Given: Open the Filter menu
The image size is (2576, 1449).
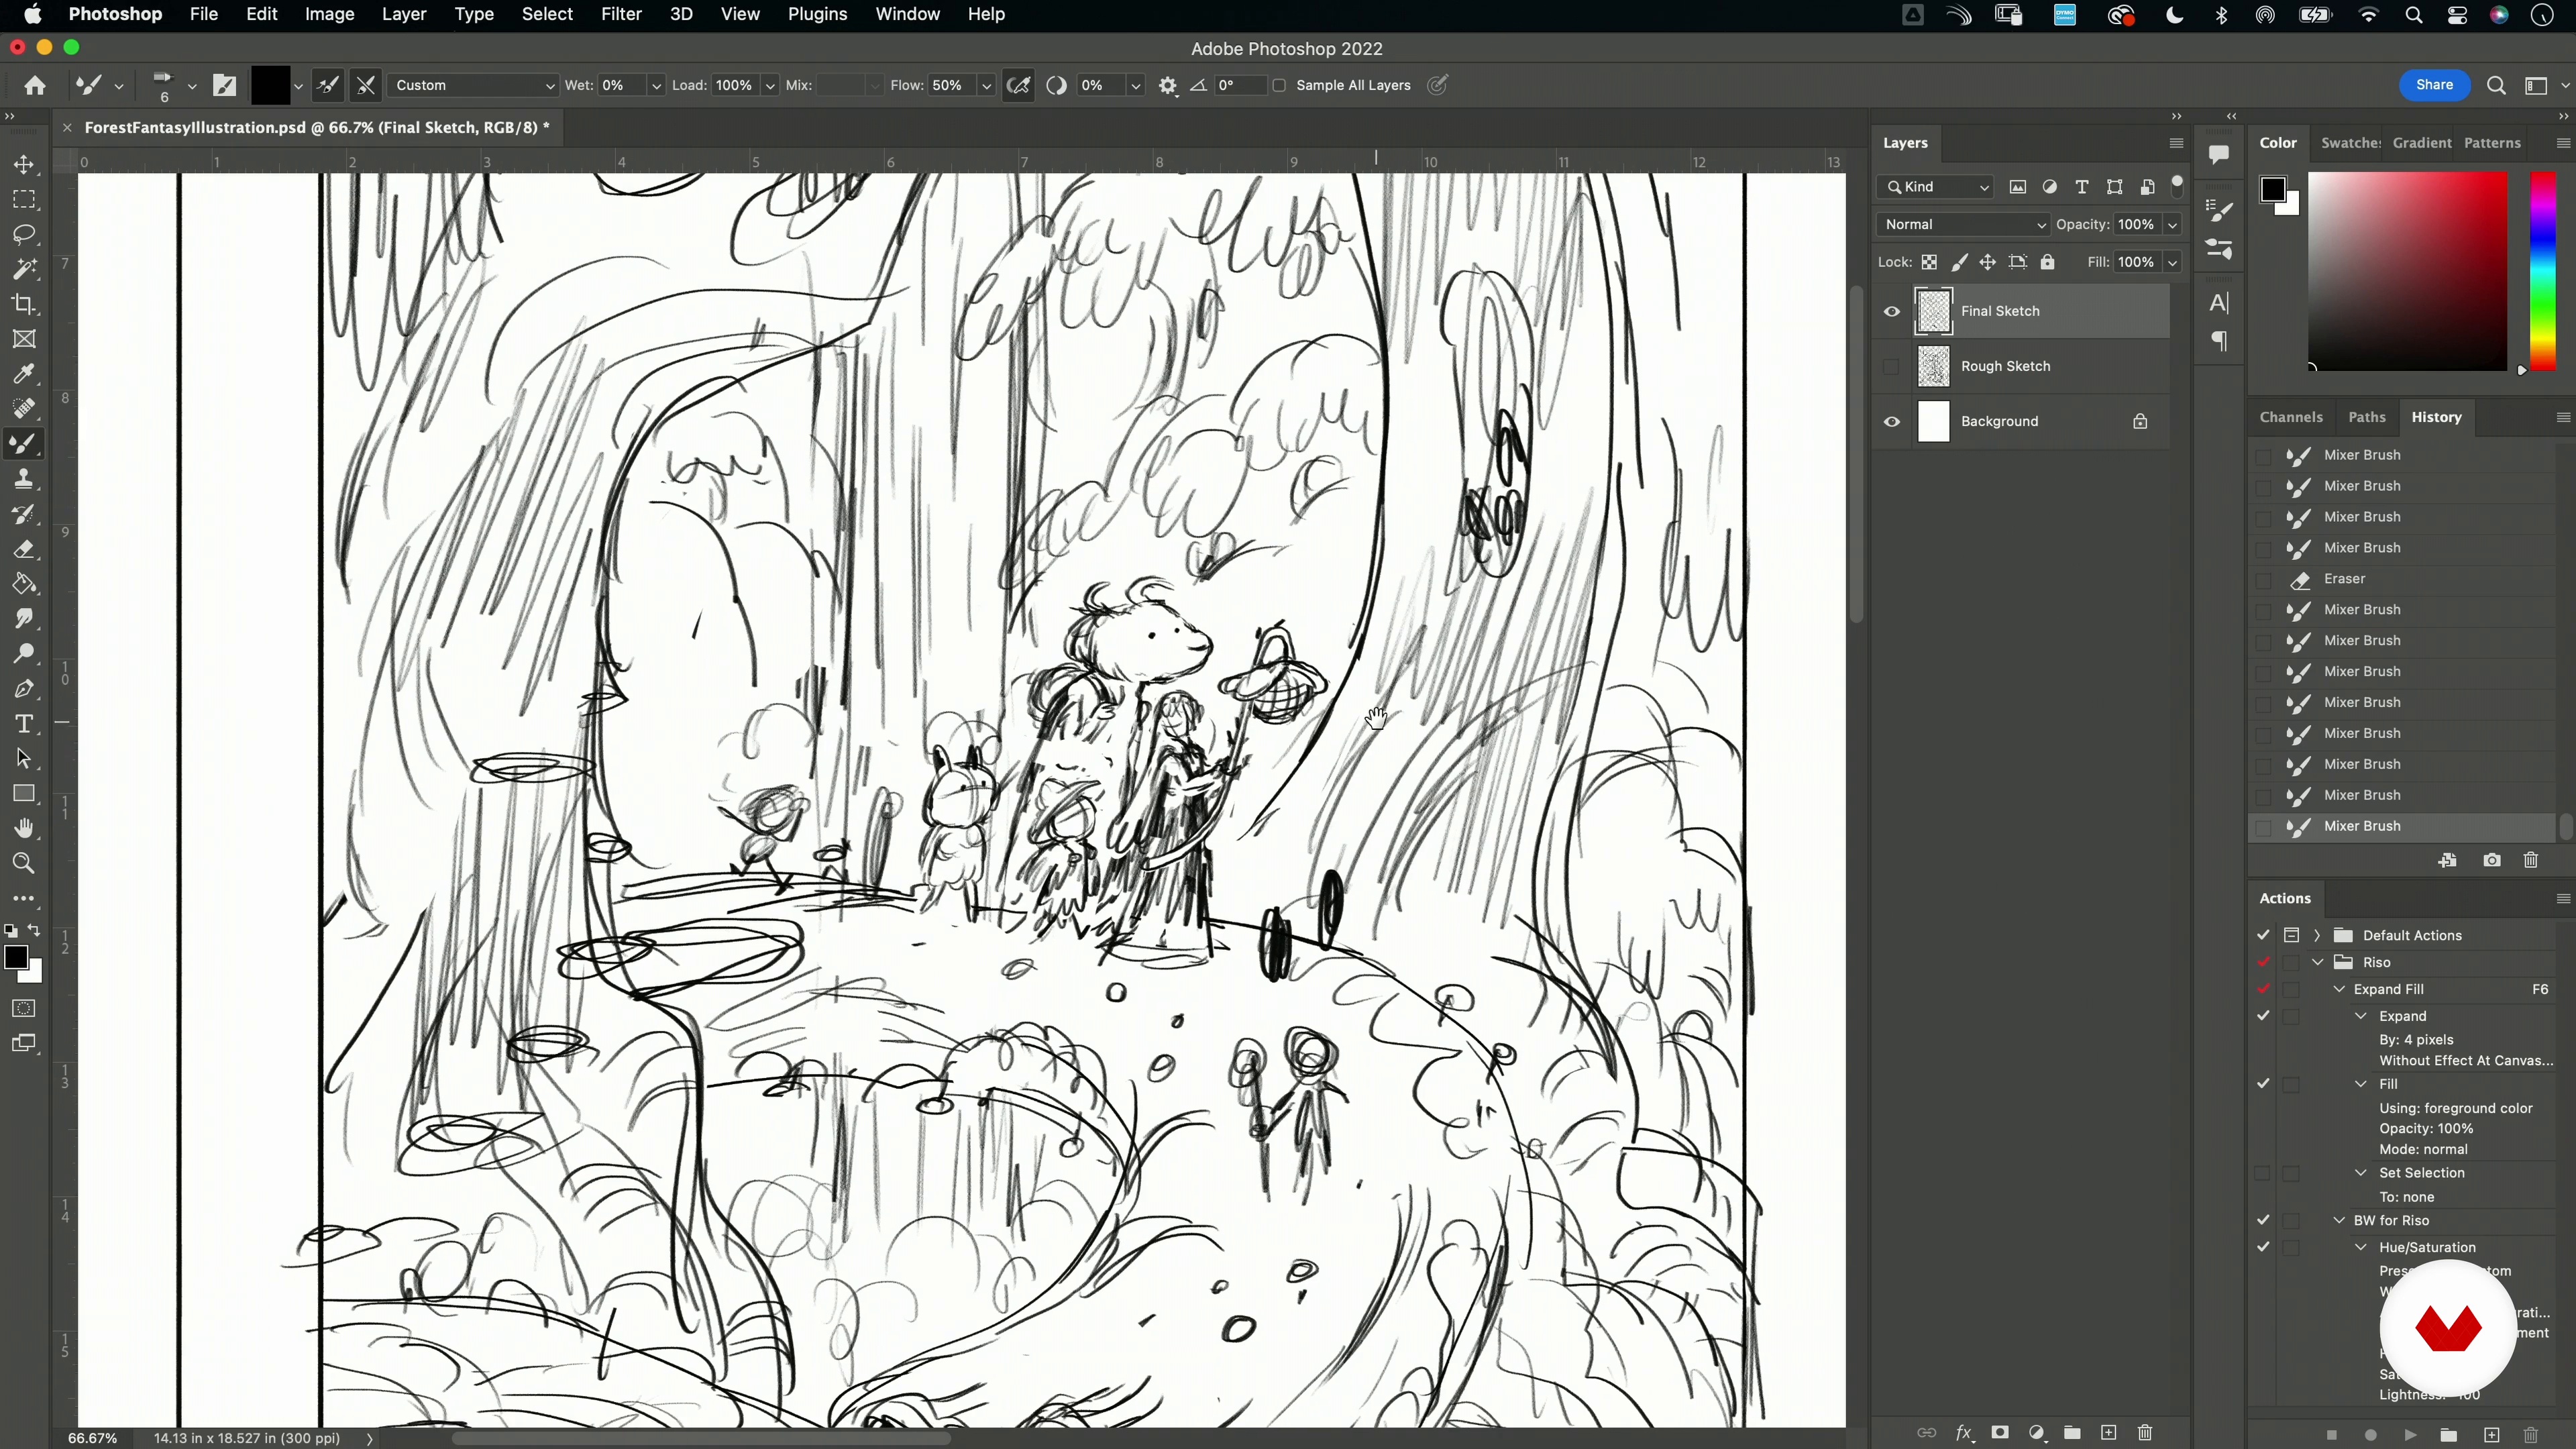Looking at the screenshot, I should click(621, 14).
